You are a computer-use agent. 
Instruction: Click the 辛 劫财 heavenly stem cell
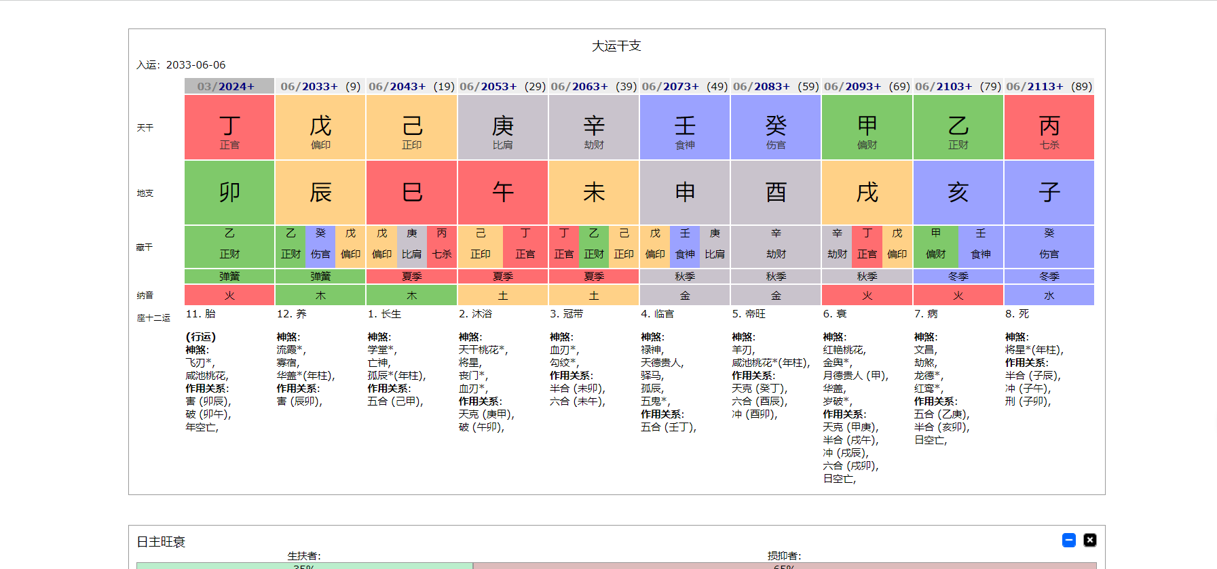[x=594, y=127]
